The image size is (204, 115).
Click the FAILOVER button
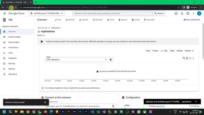coord(149,20)
